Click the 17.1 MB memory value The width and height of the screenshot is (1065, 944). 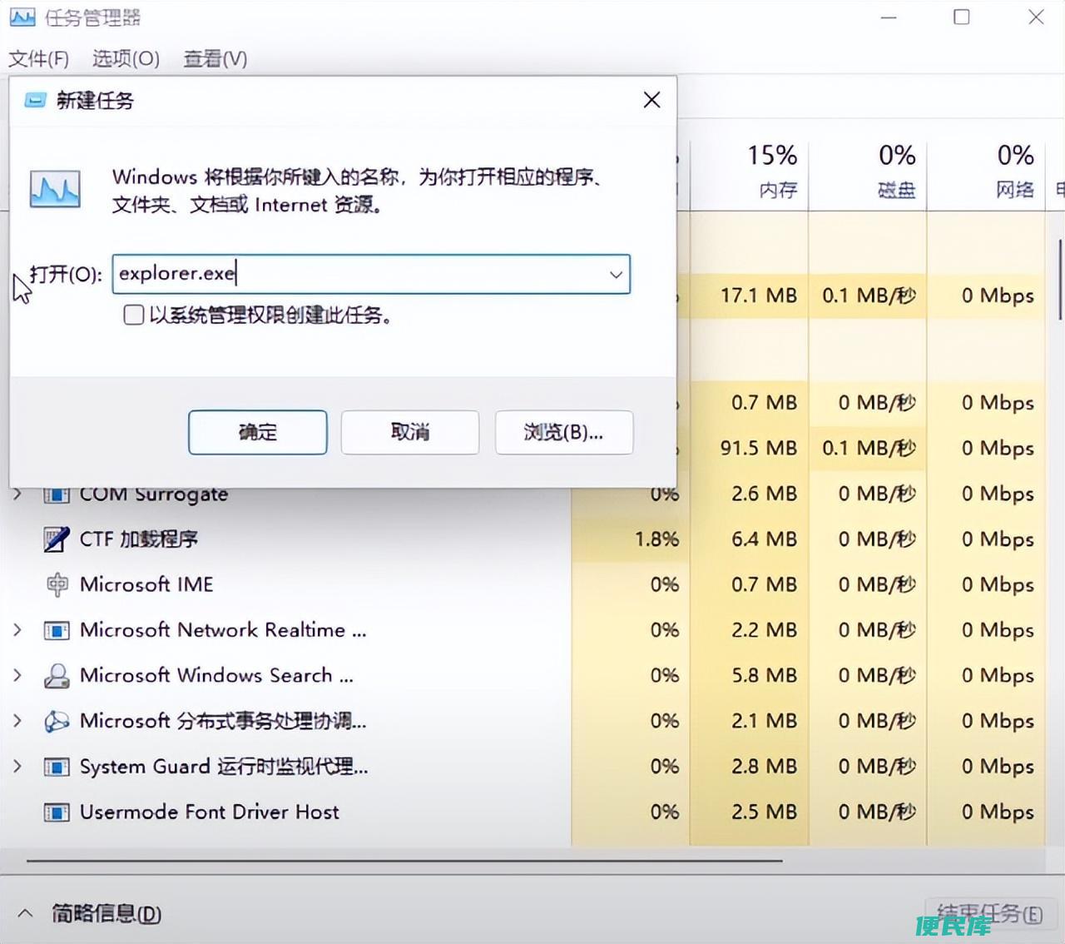(x=759, y=296)
